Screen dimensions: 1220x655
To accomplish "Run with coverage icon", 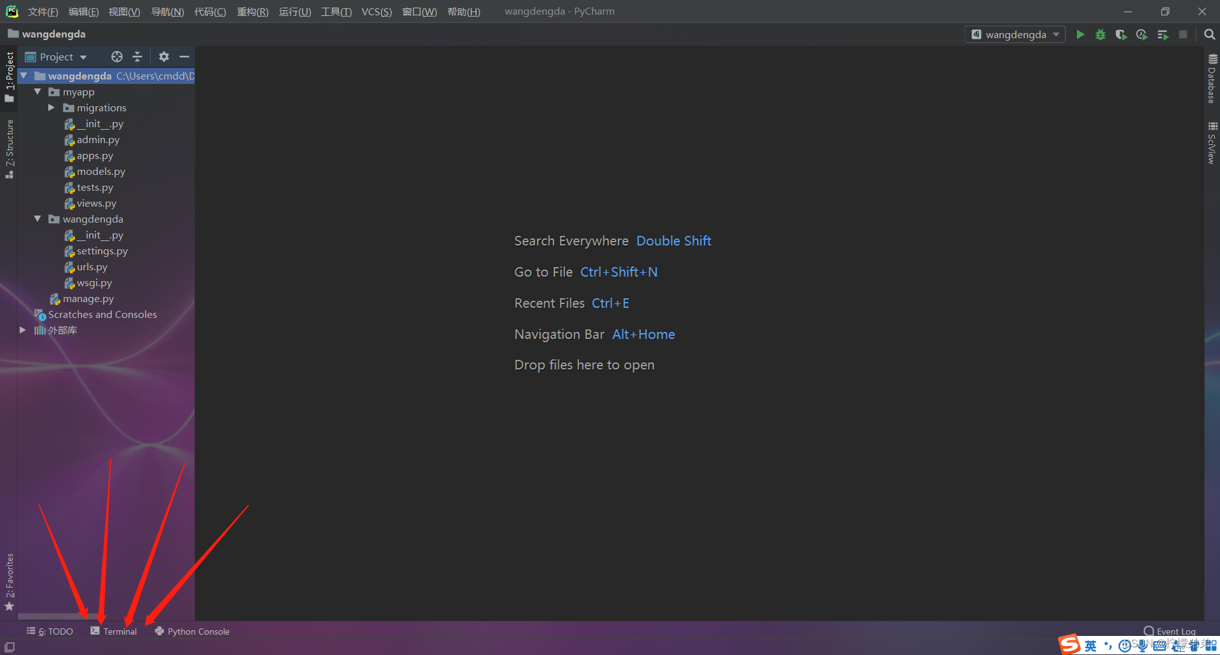I will [x=1121, y=34].
